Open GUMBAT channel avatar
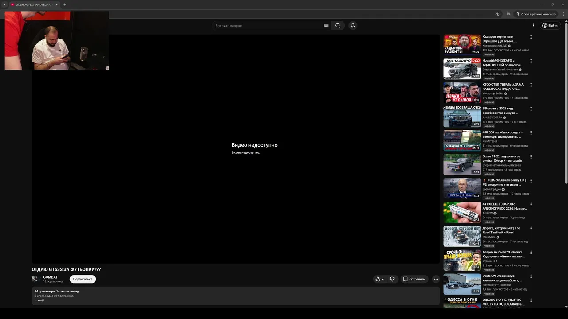This screenshot has height=319, width=568. (35, 279)
